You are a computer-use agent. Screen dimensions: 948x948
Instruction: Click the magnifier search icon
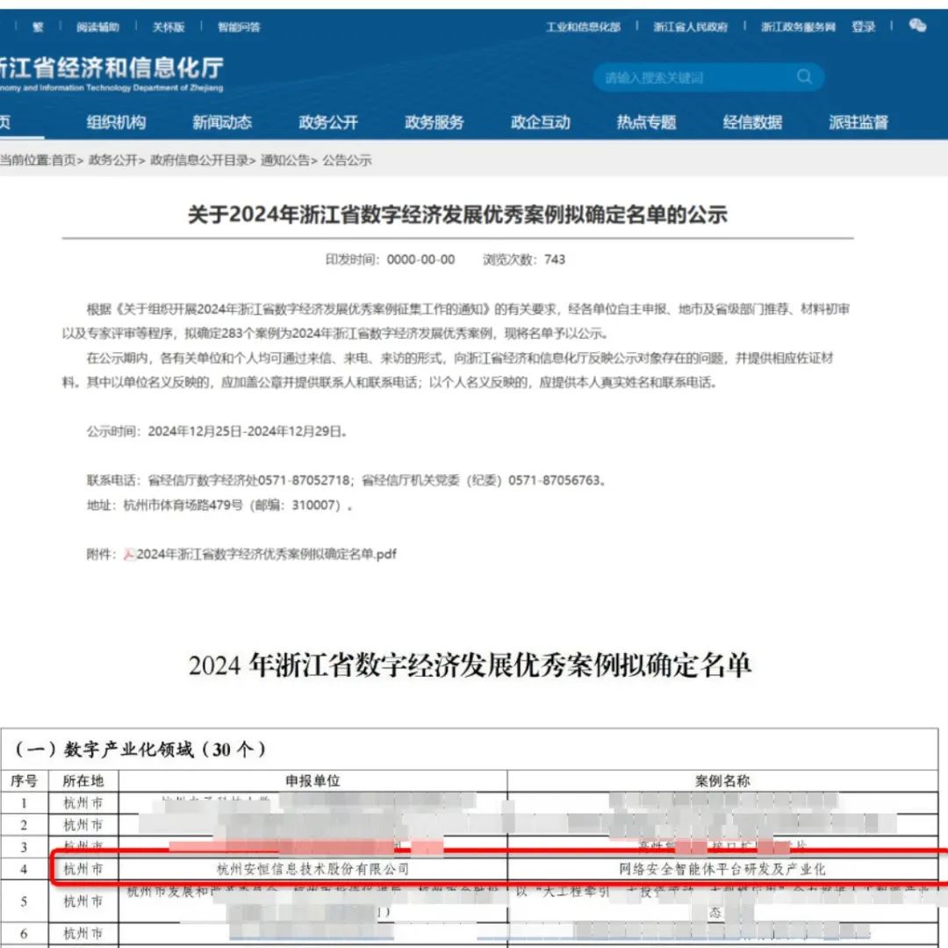(804, 77)
